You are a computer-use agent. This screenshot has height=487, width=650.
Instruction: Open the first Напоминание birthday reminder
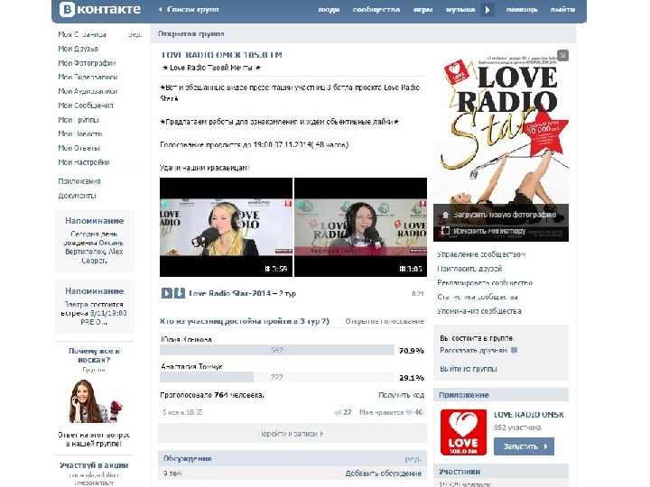pyautogui.click(x=94, y=241)
